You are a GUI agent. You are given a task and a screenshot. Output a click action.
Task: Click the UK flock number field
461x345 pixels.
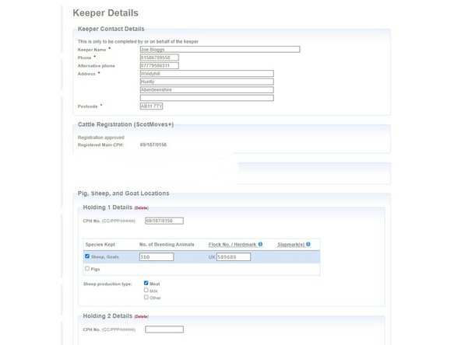pyautogui.click(x=234, y=257)
